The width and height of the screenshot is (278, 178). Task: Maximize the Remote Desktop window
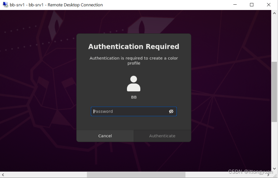tap(252, 5)
